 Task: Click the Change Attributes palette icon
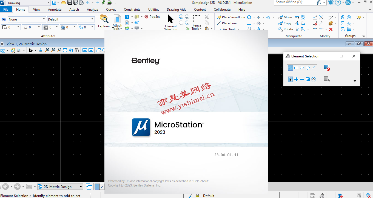click(x=331, y=23)
